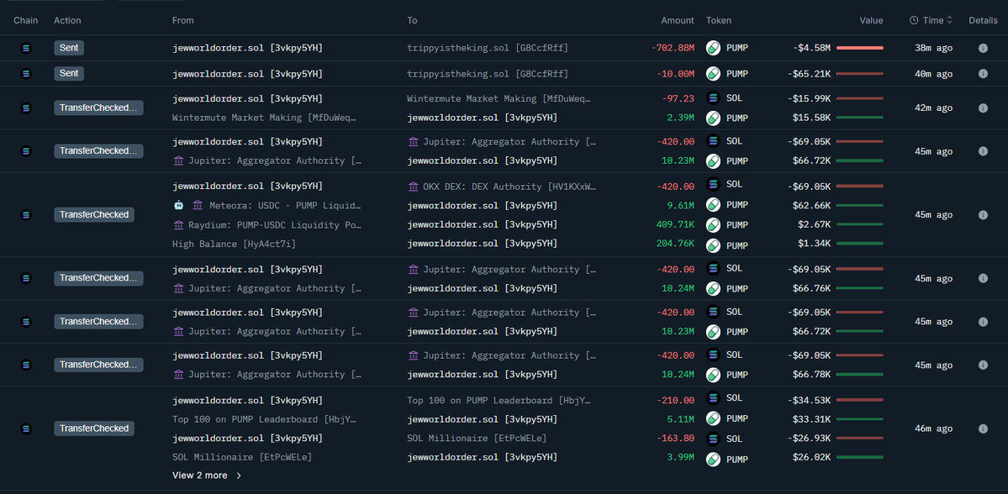Click the Sent action badge at 38m ago
1008x494 pixels.
point(69,48)
